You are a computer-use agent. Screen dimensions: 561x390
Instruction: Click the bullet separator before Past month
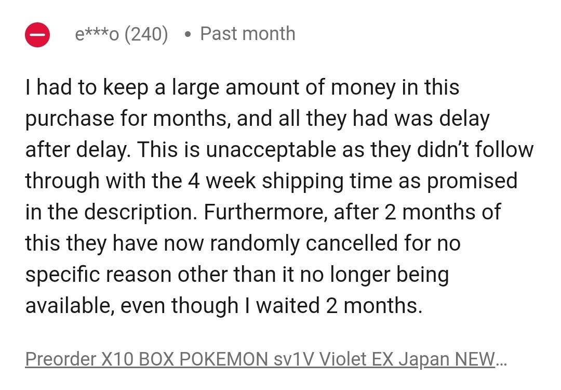click(x=188, y=35)
